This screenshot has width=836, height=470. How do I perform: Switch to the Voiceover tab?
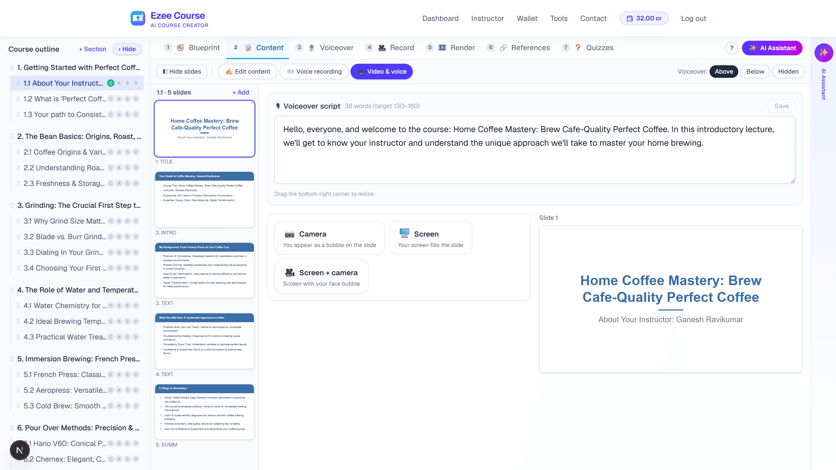pos(325,48)
